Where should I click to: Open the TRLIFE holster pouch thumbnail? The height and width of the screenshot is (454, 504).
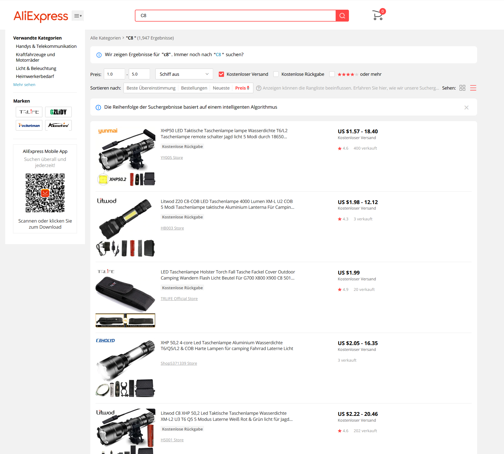[x=125, y=298]
